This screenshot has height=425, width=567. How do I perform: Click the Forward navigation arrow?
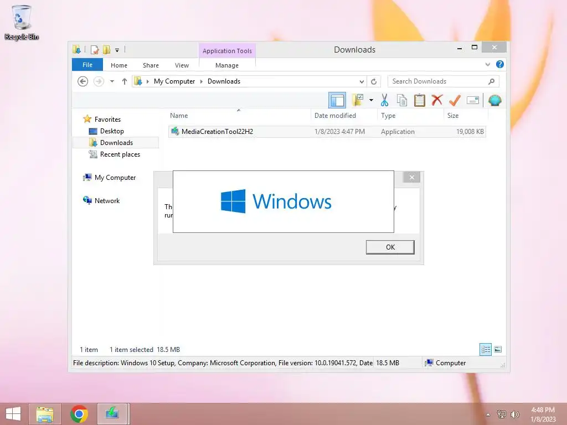(99, 81)
